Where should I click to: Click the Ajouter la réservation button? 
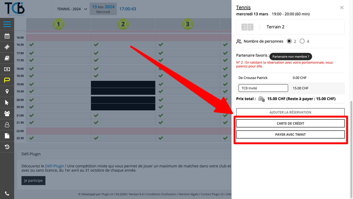tap(290, 112)
